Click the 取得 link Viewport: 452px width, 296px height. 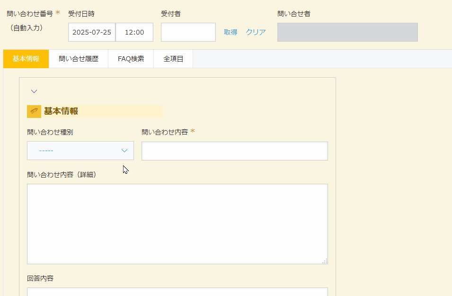click(230, 32)
